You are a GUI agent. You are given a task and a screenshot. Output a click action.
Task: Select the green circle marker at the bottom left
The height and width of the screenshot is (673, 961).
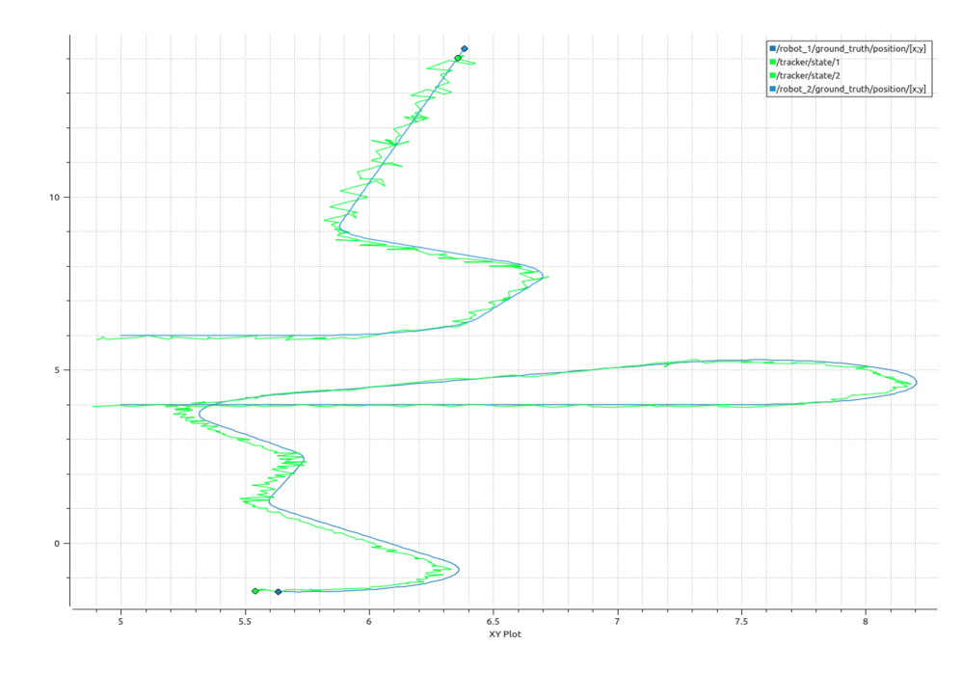pos(255,591)
